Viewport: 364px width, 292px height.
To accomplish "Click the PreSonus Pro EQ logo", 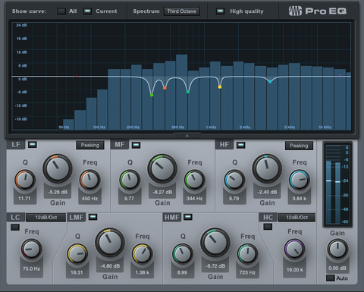I will 318,11.
